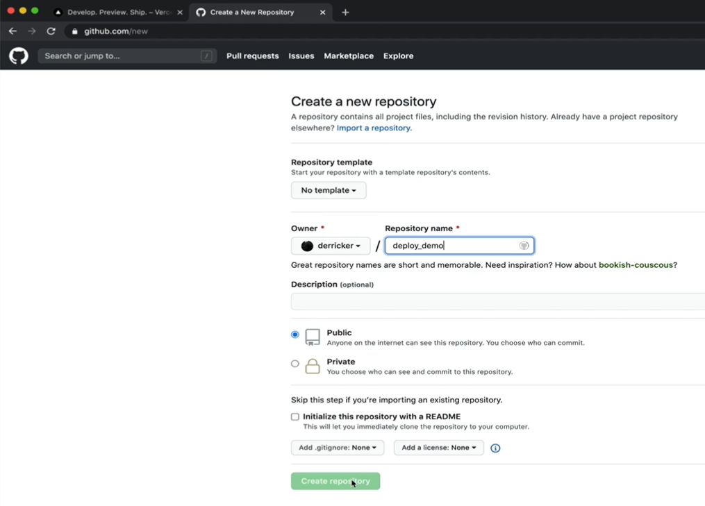The image size is (705, 506).
Task: Switch to the Develop. Preview. Ship. tab
Action: (x=118, y=12)
